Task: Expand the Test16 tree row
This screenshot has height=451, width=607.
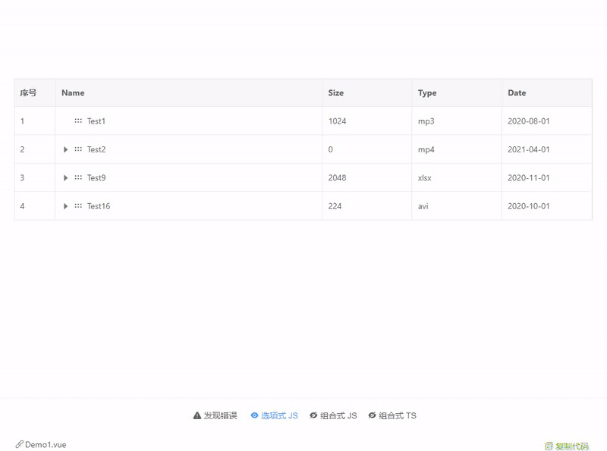Action: pyautogui.click(x=66, y=206)
